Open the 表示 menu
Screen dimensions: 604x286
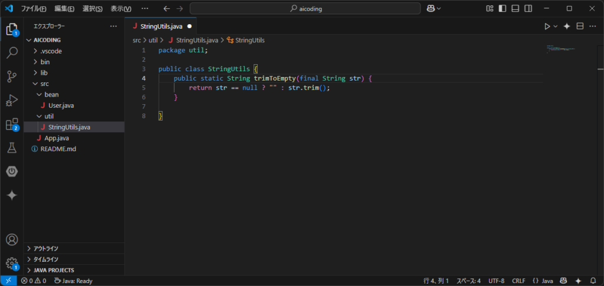pos(120,8)
